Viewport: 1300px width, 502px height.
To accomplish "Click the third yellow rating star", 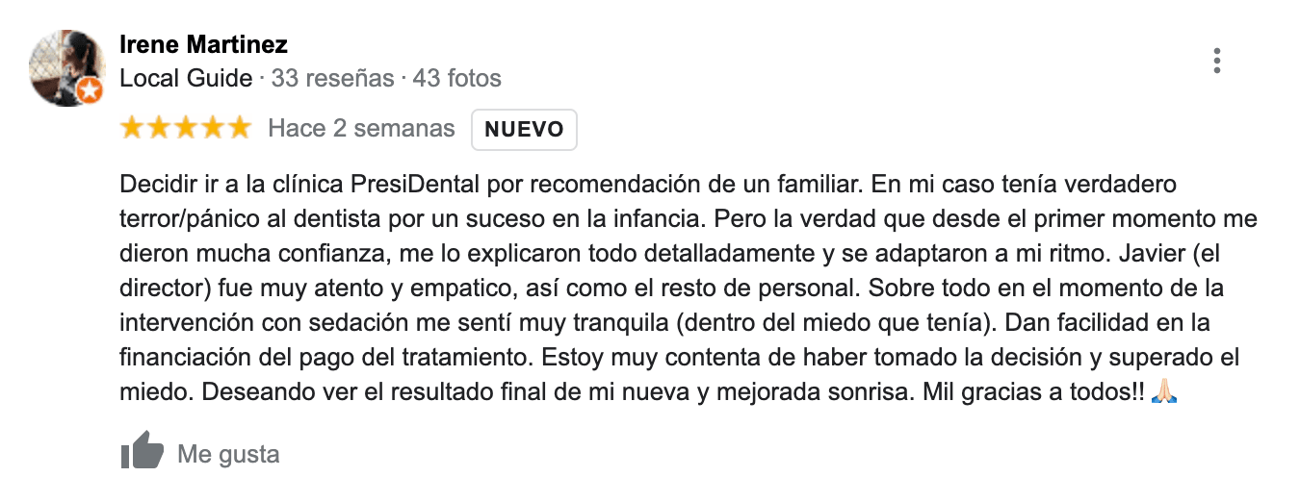I will [186, 128].
